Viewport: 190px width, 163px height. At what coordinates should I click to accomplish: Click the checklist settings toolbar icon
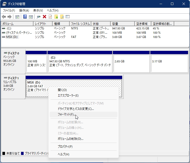click(x=68, y=17)
